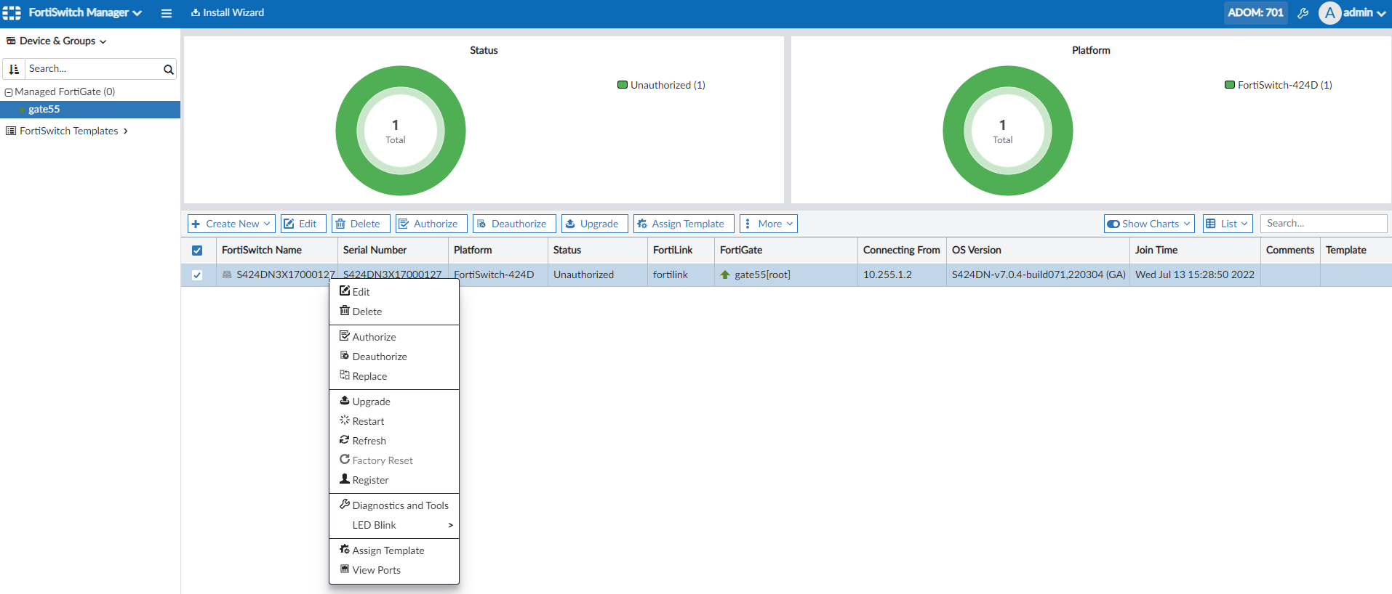Click the table search field on right
The image size is (1392, 594).
tap(1323, 224)
